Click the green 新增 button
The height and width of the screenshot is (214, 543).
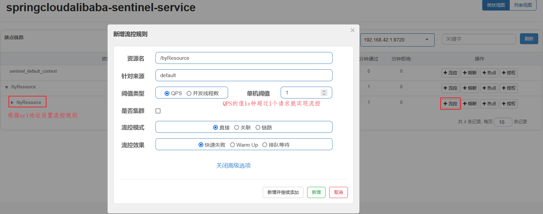[316, 192]
